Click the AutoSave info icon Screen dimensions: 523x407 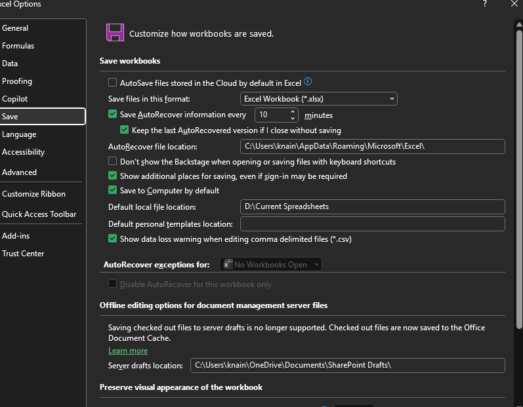coord(308,81)
